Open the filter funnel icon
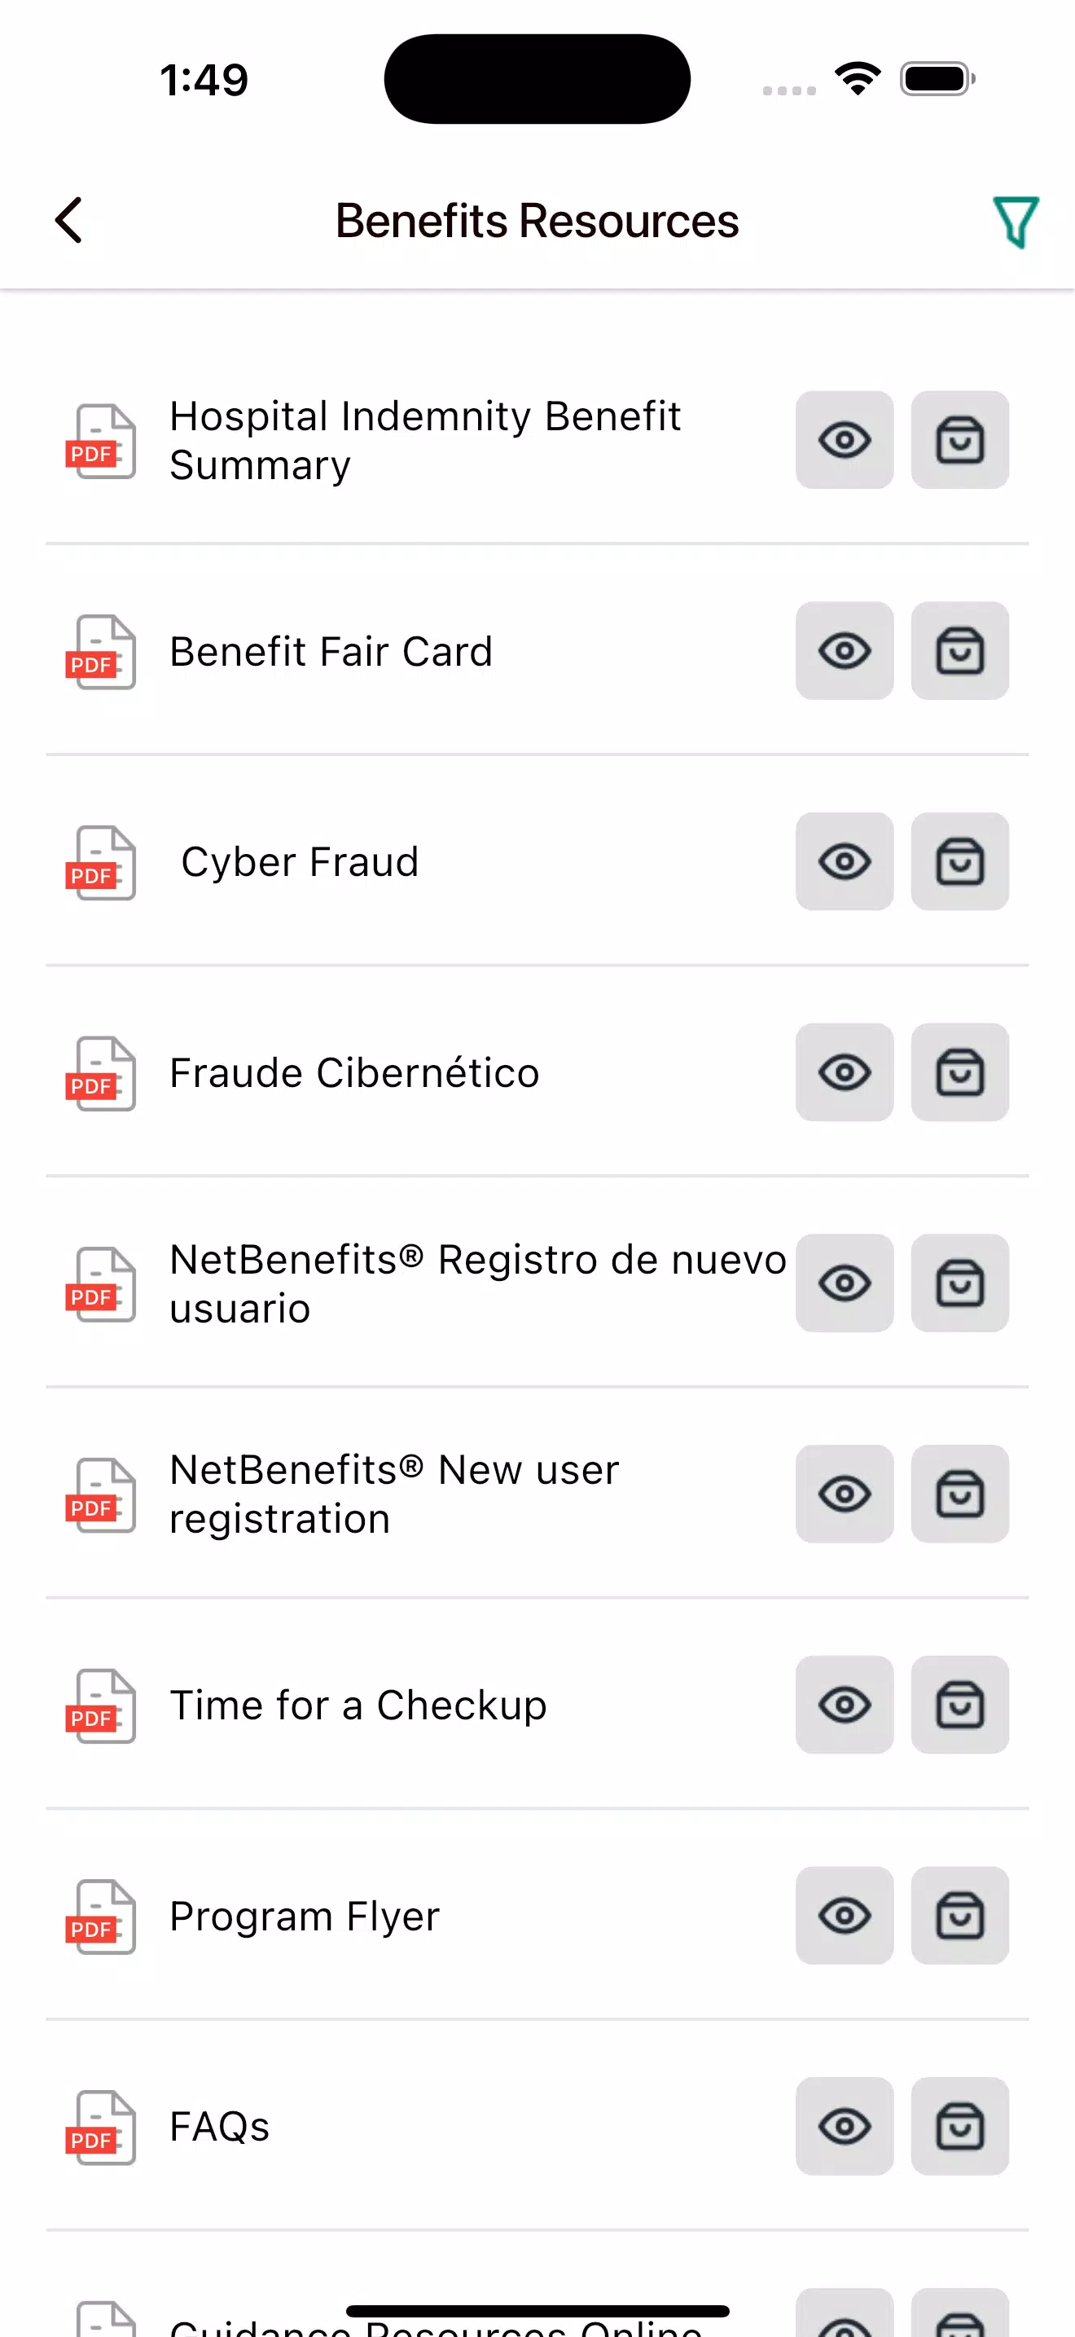Screen dimensions: 1075x2337 coord(1016,222)
